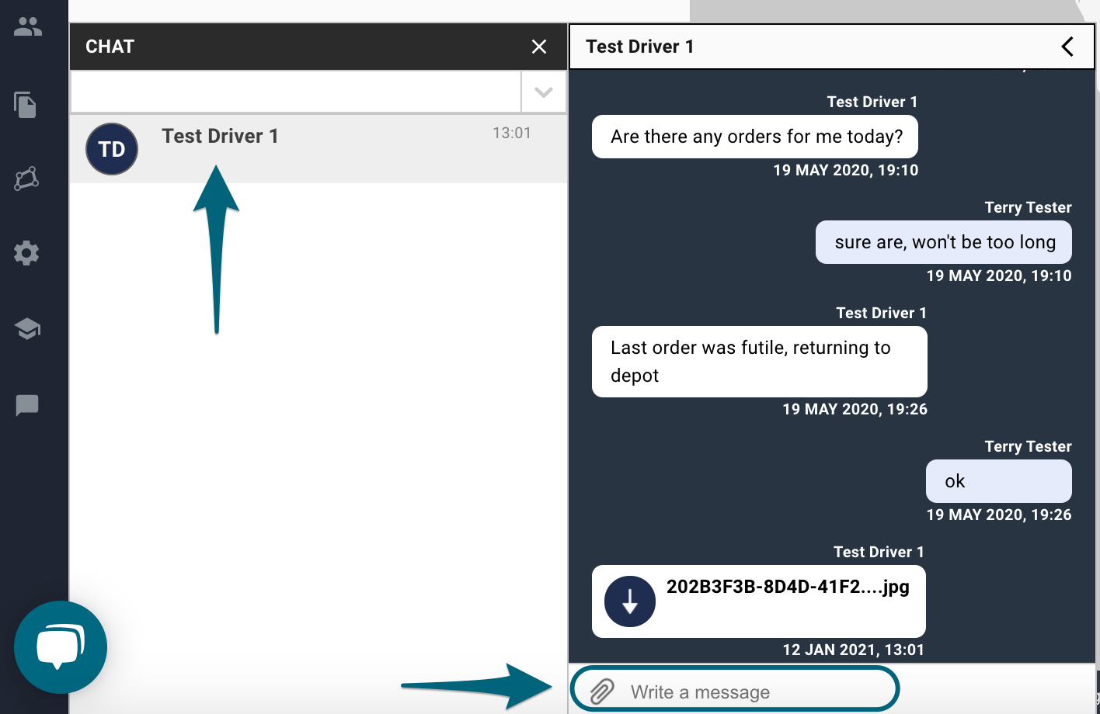Click the 13:01 time in chat list
This screenshot has width=1100, height=714.
[512, 133]
